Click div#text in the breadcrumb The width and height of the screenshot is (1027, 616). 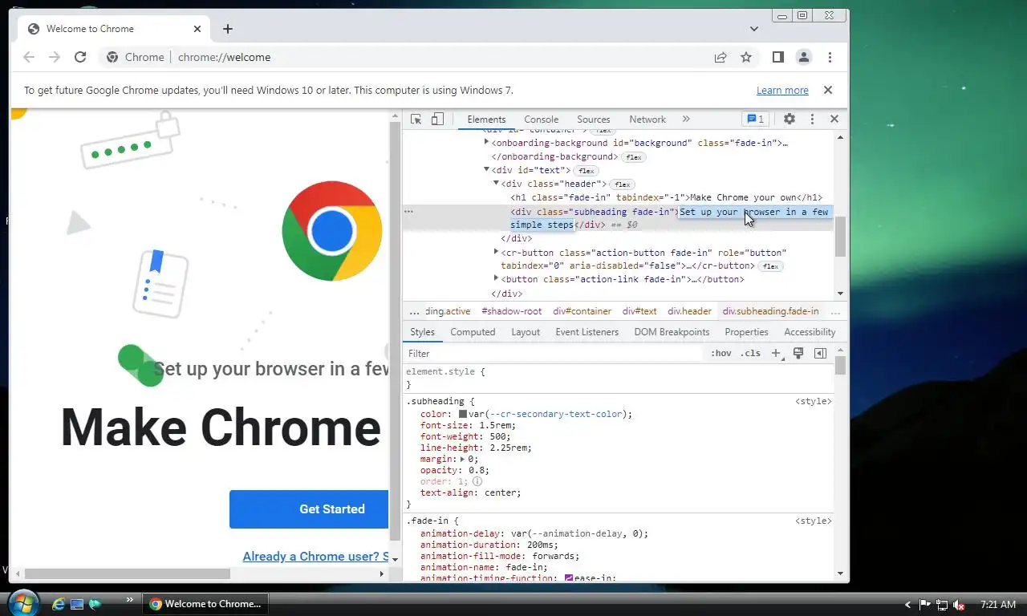point(639,311)
